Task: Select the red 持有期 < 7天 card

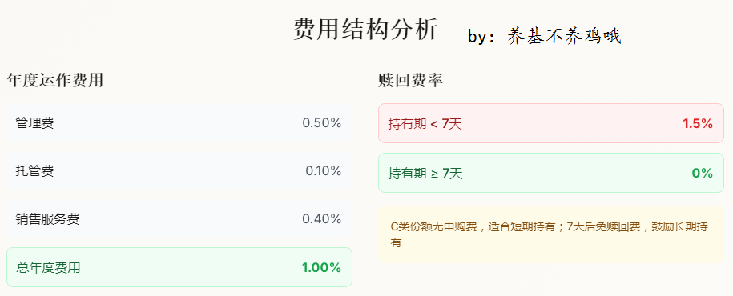Action: click(x=550, y=123)
